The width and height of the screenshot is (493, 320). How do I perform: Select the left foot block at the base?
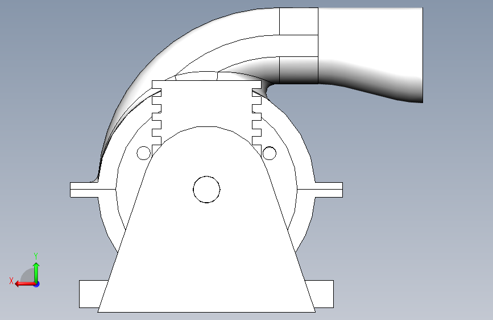click(90, 294)
